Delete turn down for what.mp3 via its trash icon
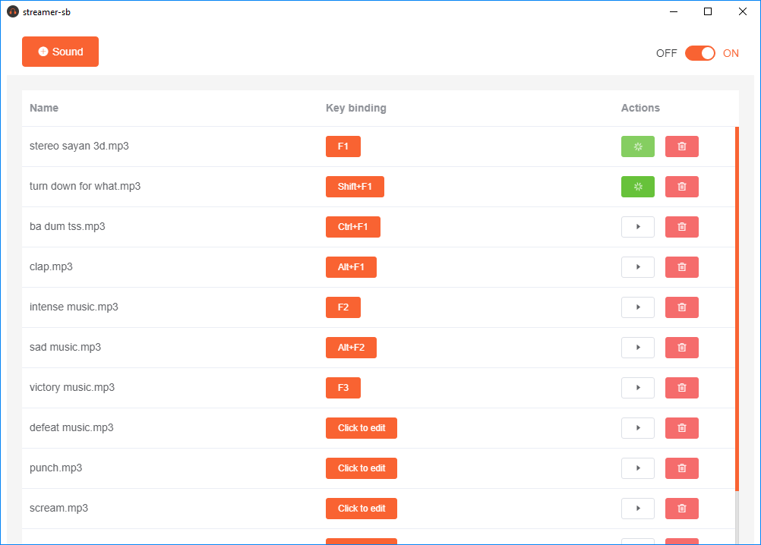 coord(682,187)
